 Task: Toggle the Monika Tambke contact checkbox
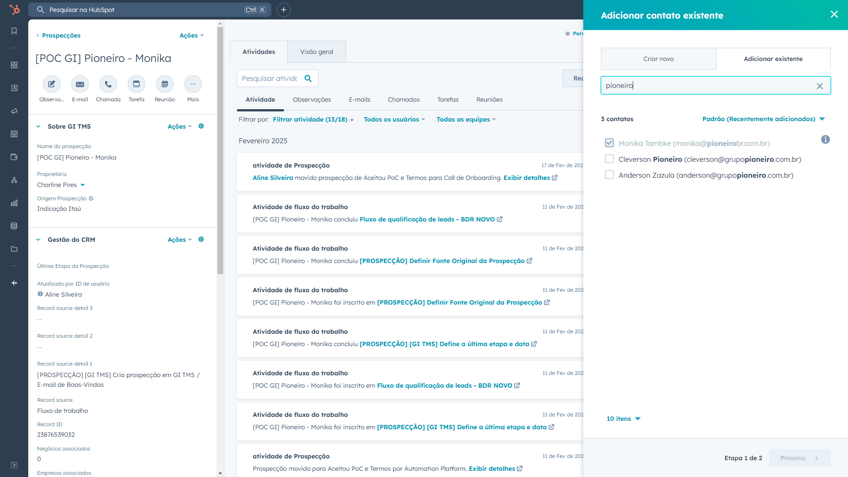(609, 143)
